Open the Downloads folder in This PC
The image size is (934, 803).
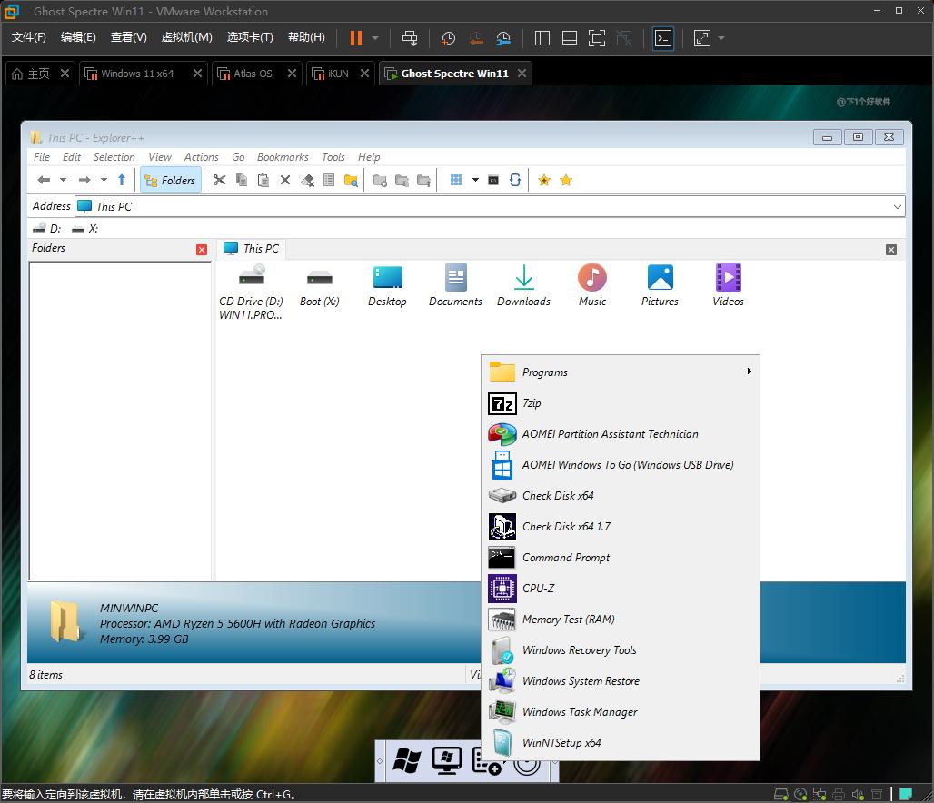click(523, 285)
